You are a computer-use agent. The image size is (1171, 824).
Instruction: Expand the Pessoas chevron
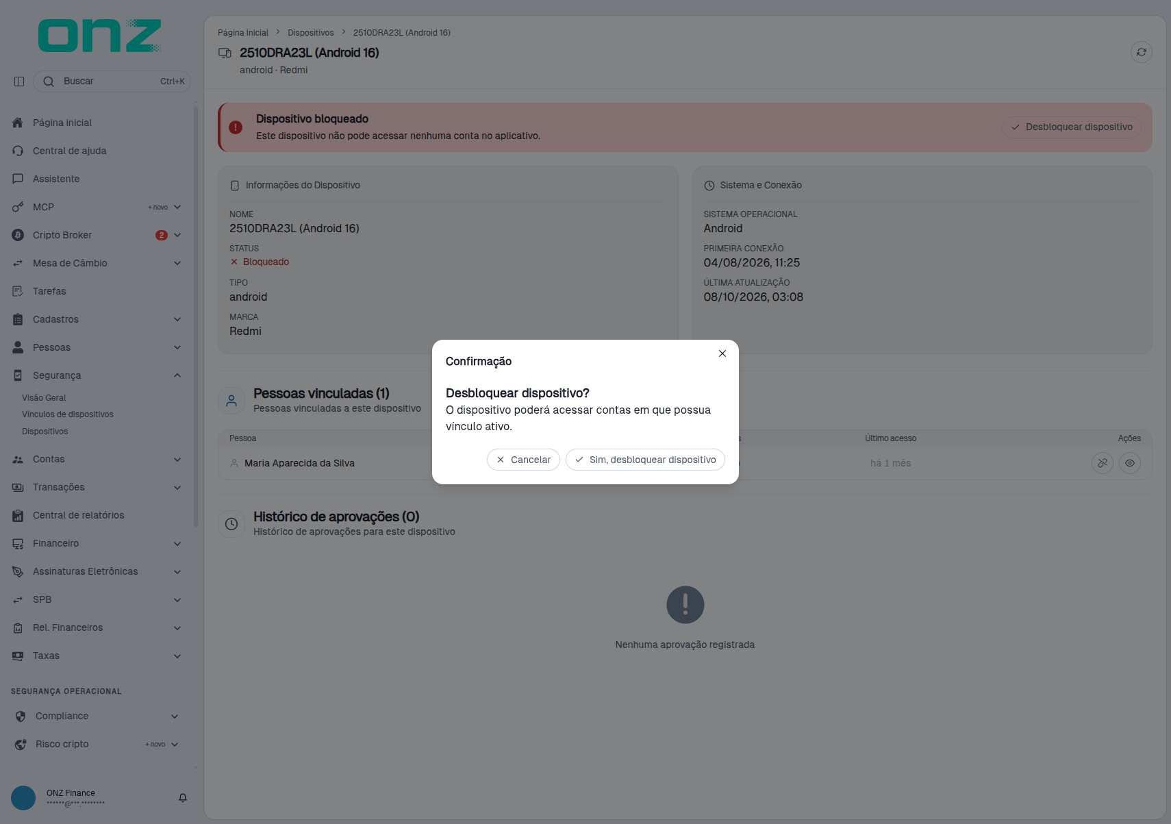177,347
